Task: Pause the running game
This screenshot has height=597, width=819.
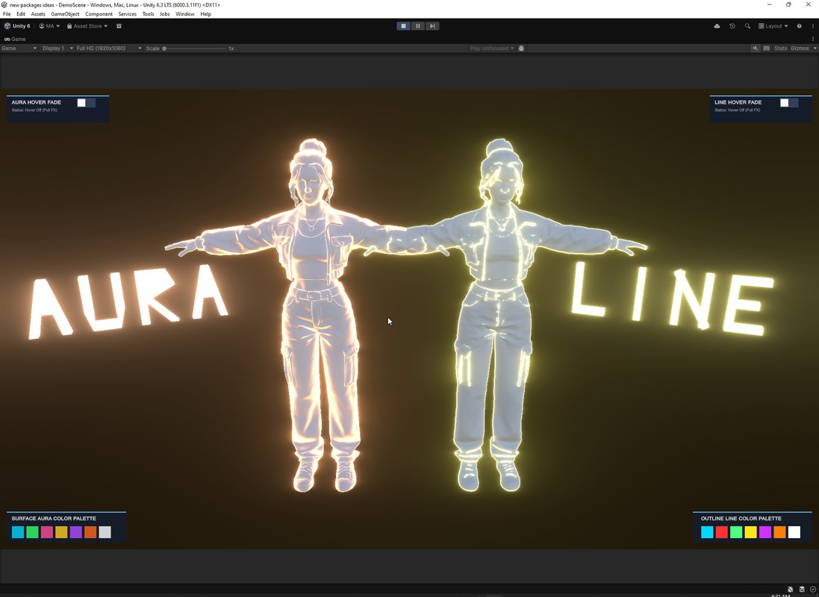Action: point(418,26)
